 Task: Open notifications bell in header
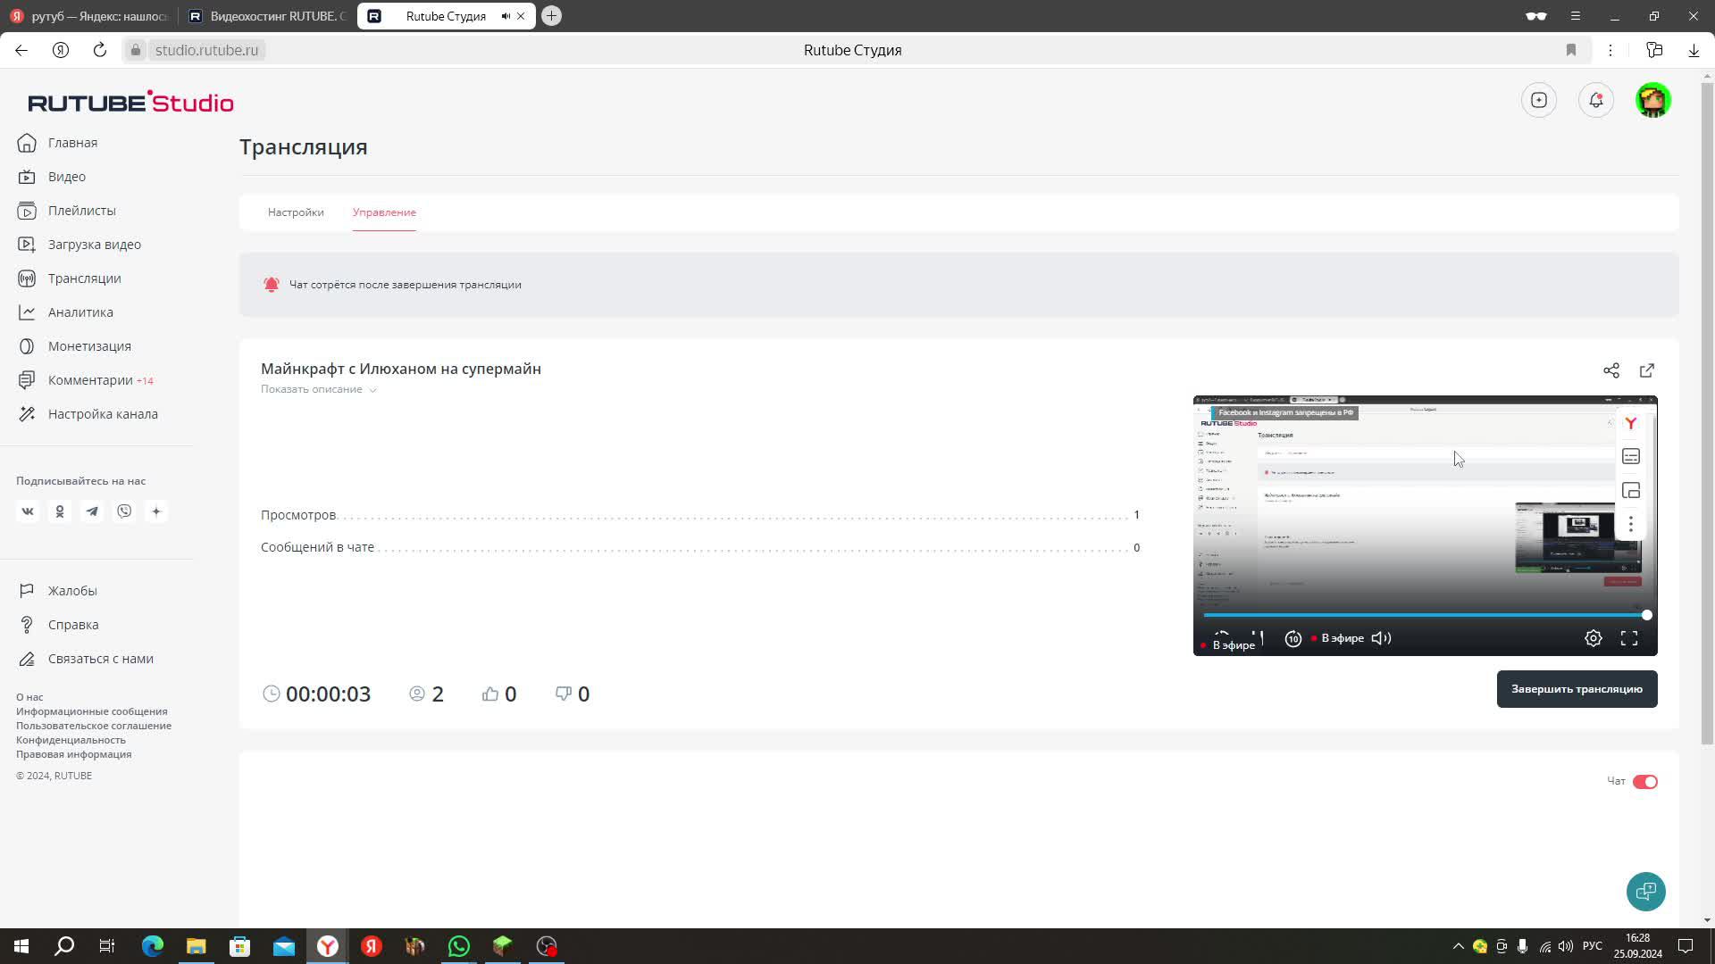click(x=1596, y=100)
